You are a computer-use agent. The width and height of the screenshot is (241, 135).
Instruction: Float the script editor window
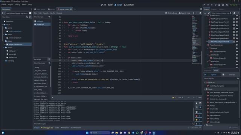[200, 13]
